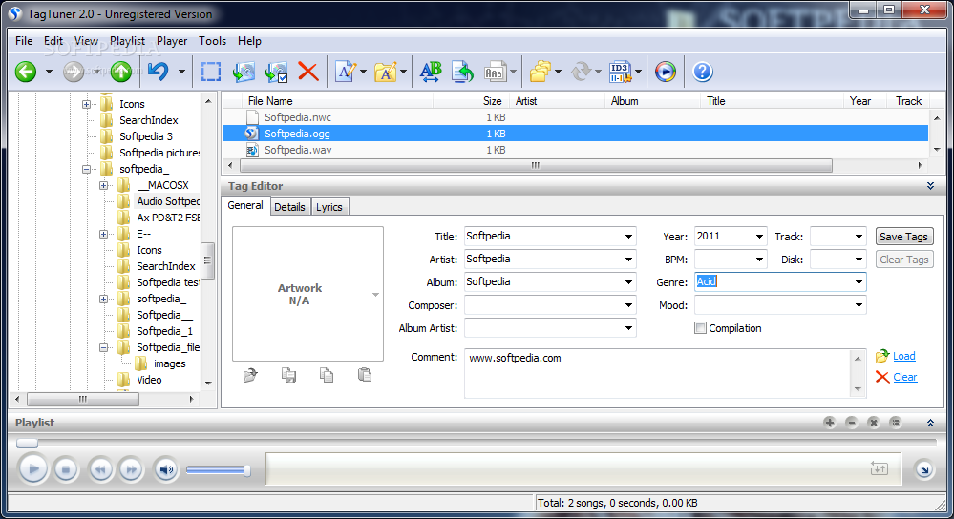Screen dimensions: 954x519
Task: Click the red X delete icon in toolbar
Action: tap(308, 72)
